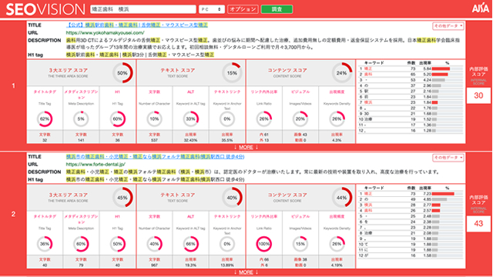Open the yokohamakyousei.com URL link
493x277 pixels.
pos(105,32)
